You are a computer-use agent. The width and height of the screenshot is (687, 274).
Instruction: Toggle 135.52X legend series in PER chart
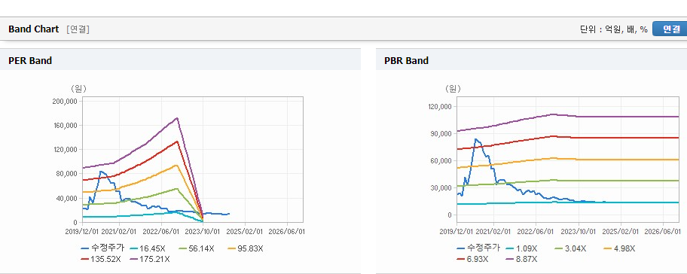tap(101, 259)
